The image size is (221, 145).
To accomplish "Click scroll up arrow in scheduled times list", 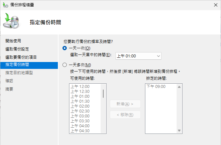I will 179,87.
